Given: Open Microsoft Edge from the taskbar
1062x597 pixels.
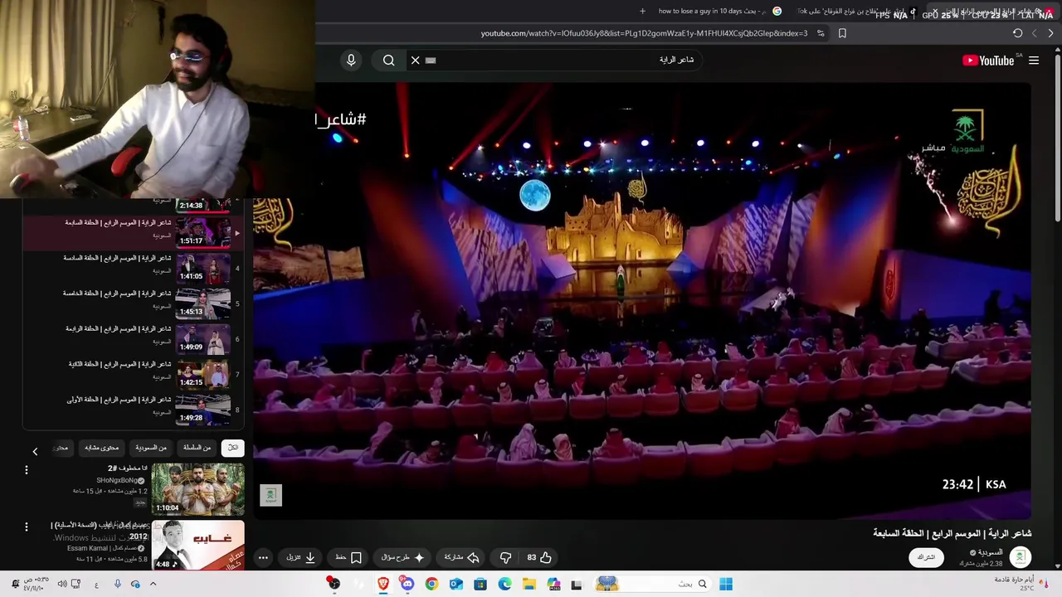Looking at the screenshot, I should click(504, 584).
